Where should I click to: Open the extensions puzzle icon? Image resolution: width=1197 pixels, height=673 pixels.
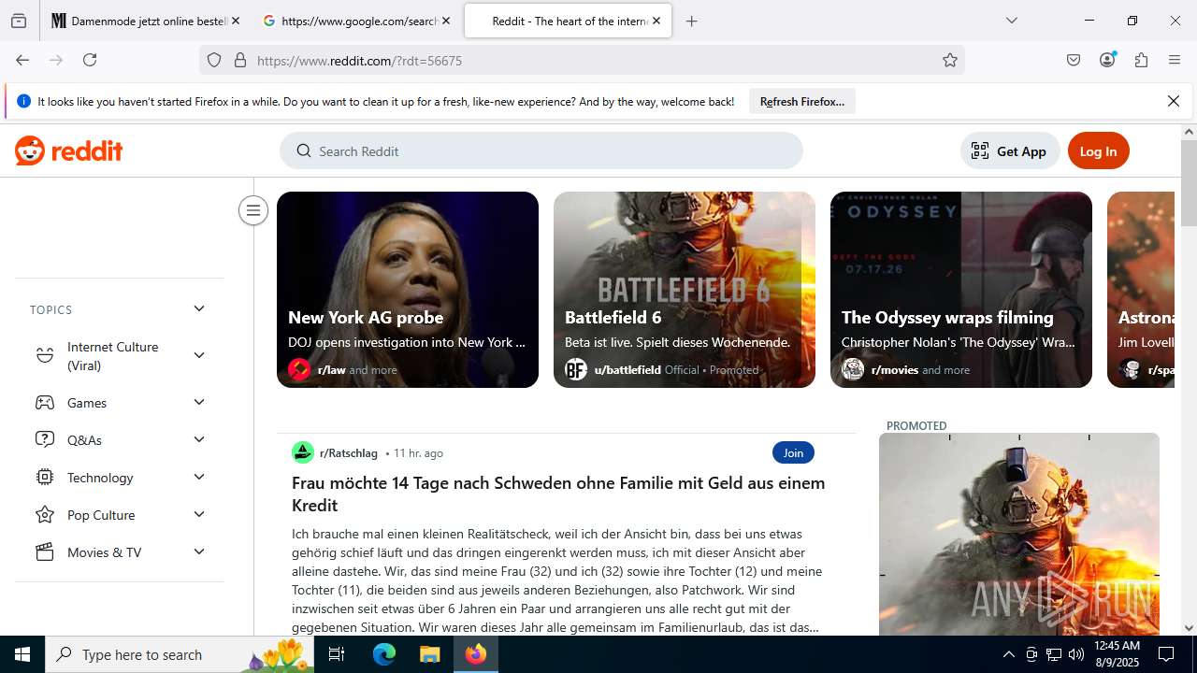point(1141,60)
